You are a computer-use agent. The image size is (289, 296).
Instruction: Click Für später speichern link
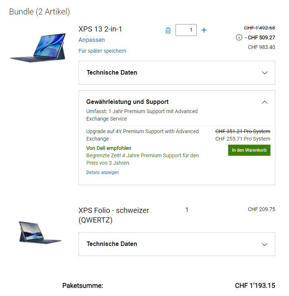coord(102,51)
